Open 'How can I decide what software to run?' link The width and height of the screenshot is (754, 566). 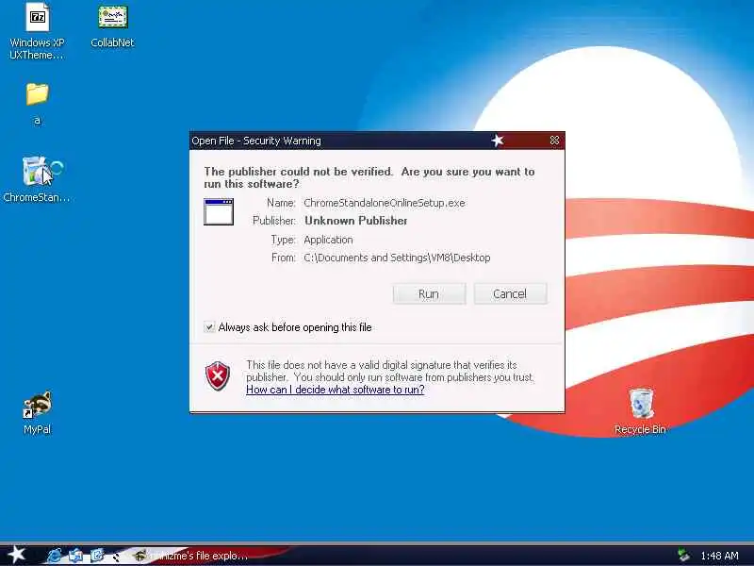(336, 390)
